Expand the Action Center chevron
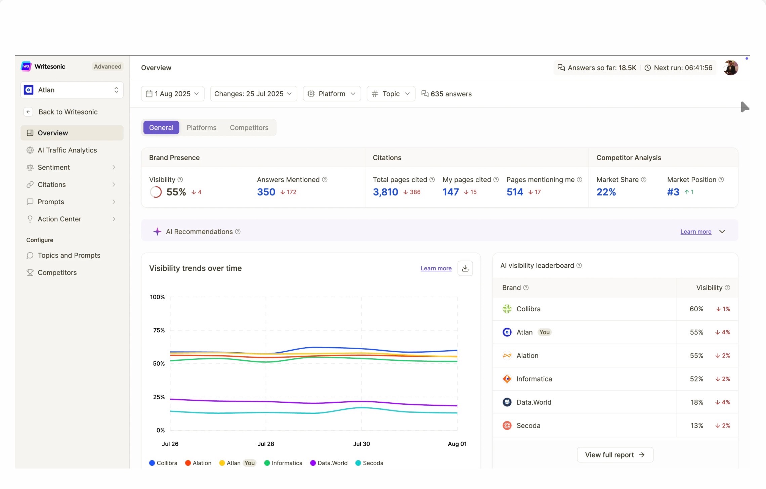766x489 pixels. pos(114,219)
